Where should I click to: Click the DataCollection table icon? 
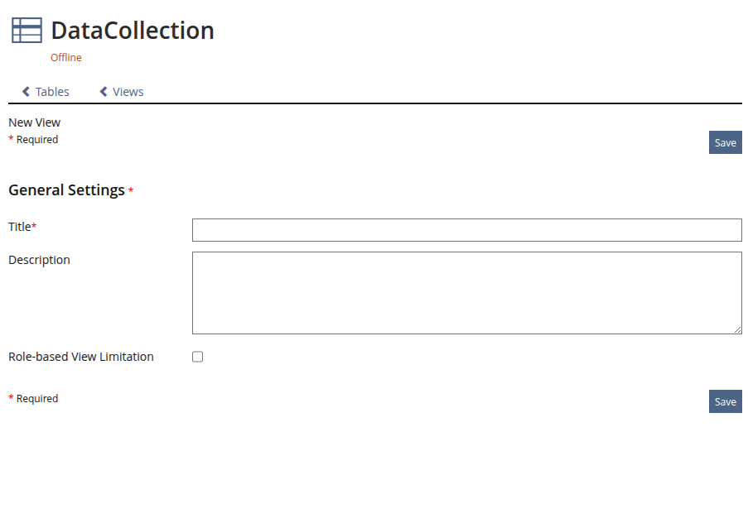(27, 31)
